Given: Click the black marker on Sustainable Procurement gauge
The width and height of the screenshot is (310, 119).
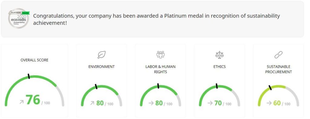Looking at the screenshot, I should pos(270,88).
